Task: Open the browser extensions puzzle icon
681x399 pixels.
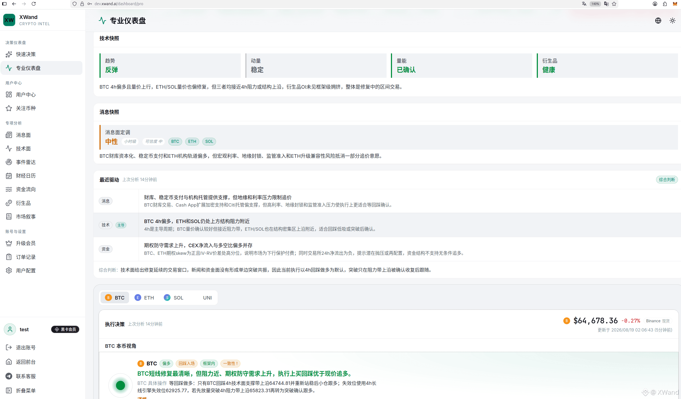Action: click(x=665, y=4)
